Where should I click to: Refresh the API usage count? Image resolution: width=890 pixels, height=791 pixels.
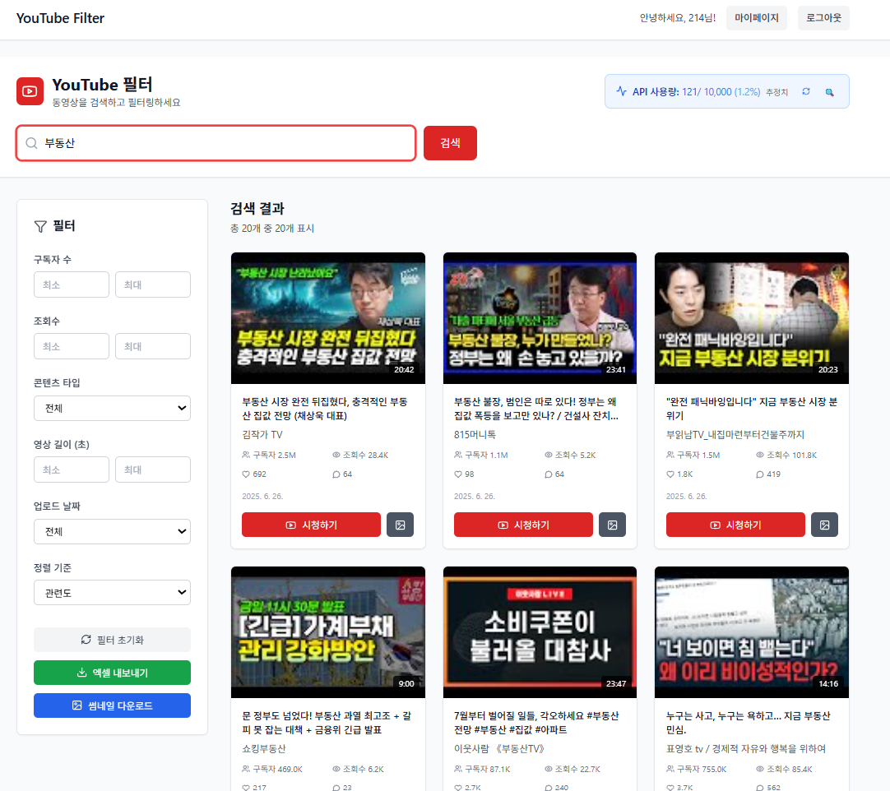806,92
